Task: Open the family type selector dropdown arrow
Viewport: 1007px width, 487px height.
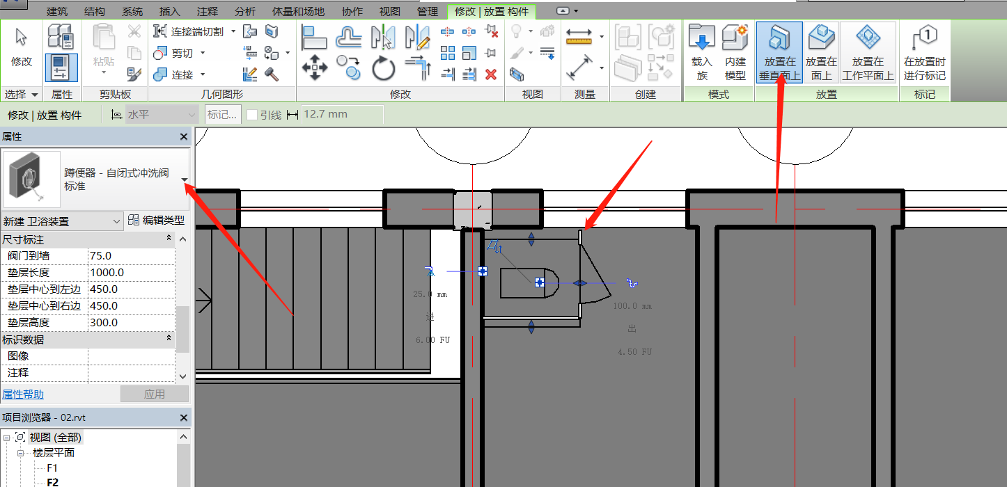Action: tap(185, 180)
